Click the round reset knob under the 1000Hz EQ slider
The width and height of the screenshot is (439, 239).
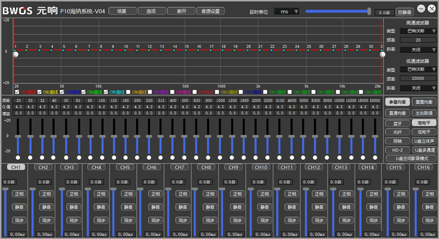[221, 158]
